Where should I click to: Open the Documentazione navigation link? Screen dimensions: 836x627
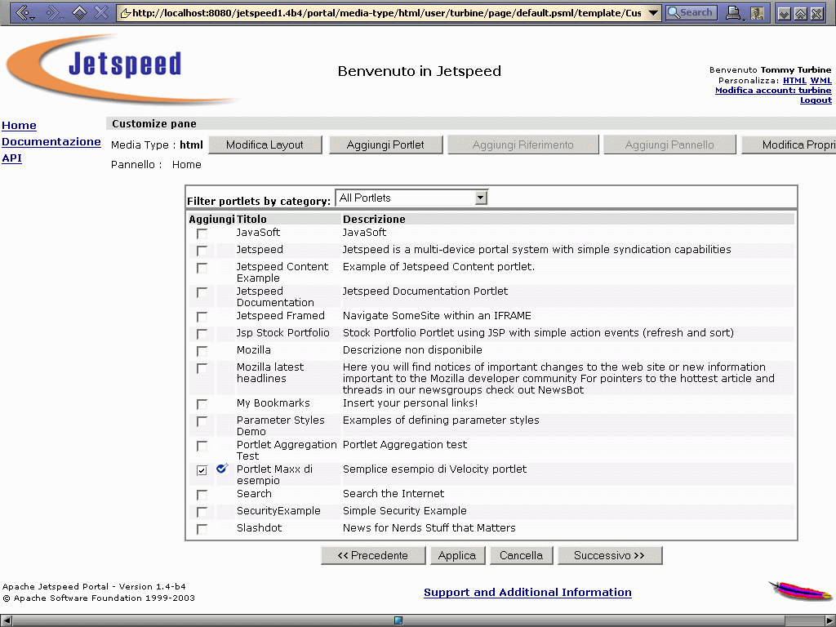click(51, 141)
